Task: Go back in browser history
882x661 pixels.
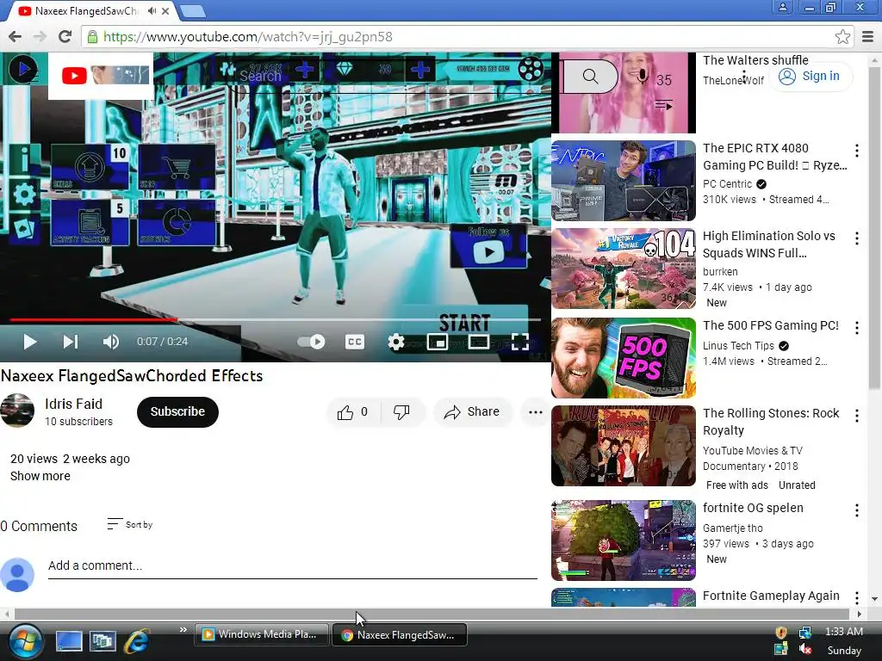Action: 16,36
